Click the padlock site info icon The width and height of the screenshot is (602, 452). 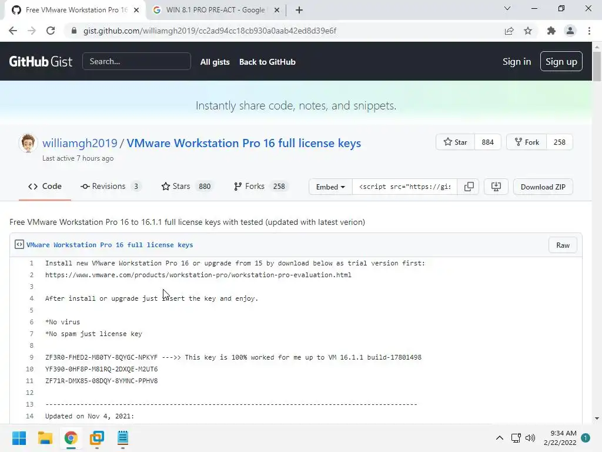(x=74, y=31)
